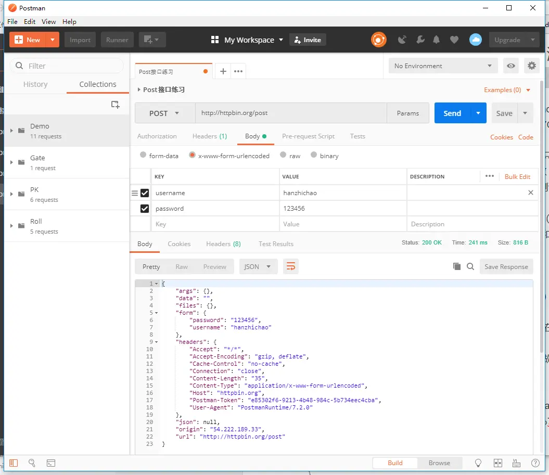Open the interceptor satellite icon
Viewport: 549px width, 475px height.
[x=402, y=40]
